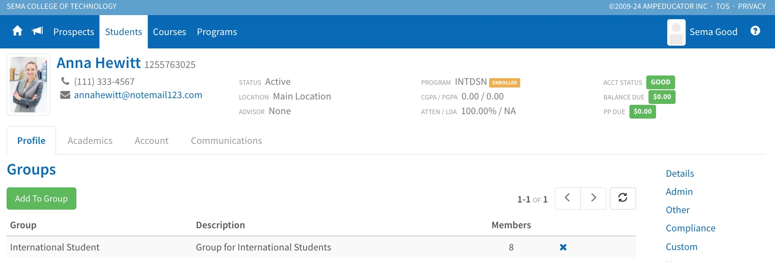Click the envelope icon beside the email
Screen dimensions: 775x262
[65, 95]
